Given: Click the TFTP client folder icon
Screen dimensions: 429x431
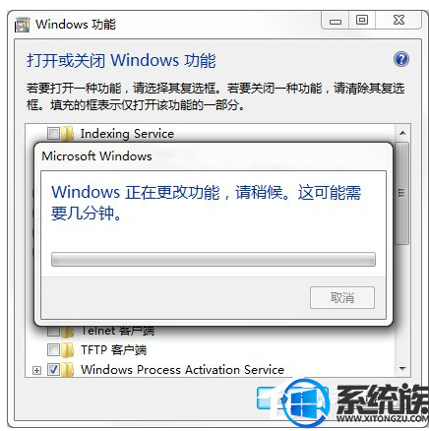Looking at the screenshot, I should [x=67, y=350].
